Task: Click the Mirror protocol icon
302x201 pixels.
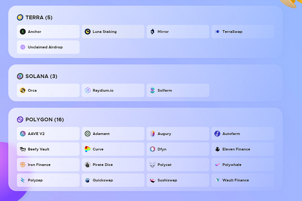Action: coord(153,32)
